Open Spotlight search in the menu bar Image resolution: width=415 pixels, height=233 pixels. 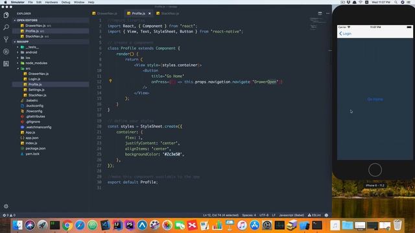point(396,2)
